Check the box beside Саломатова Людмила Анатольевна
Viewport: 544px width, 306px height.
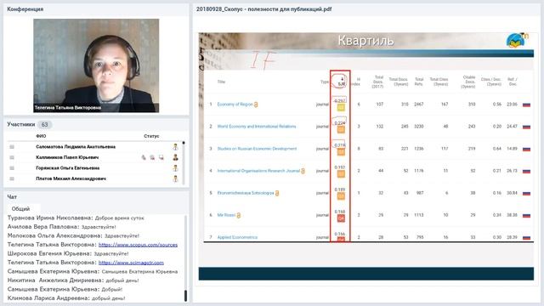(x=12, y=147)
